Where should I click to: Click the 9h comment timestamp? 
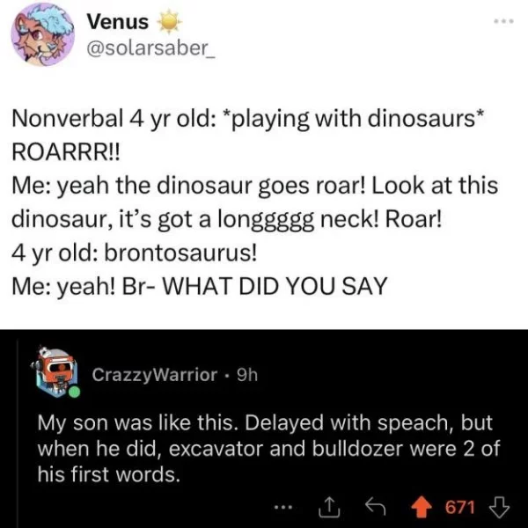coord(247,375)
